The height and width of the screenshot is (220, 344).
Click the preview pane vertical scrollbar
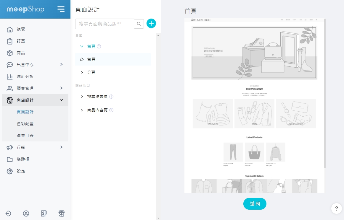pyautogui.click(x=325, y=93)
